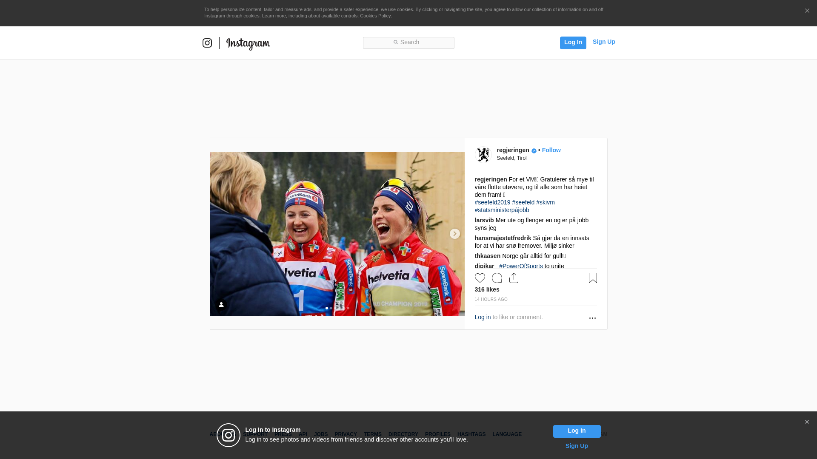Open the Seefeld, Tirol location
Image resolution: width=817 pixels, height=459 pixels.
[x=511, y=158]
